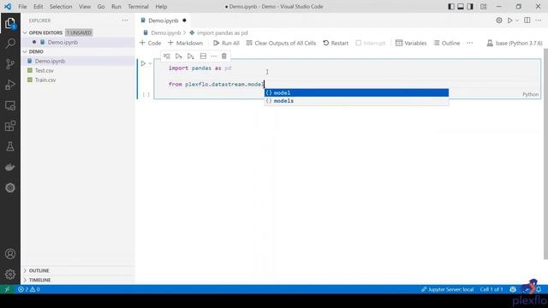Open the run cell options chevron
This screenshot has width=548, height=308.
(151, 63)
